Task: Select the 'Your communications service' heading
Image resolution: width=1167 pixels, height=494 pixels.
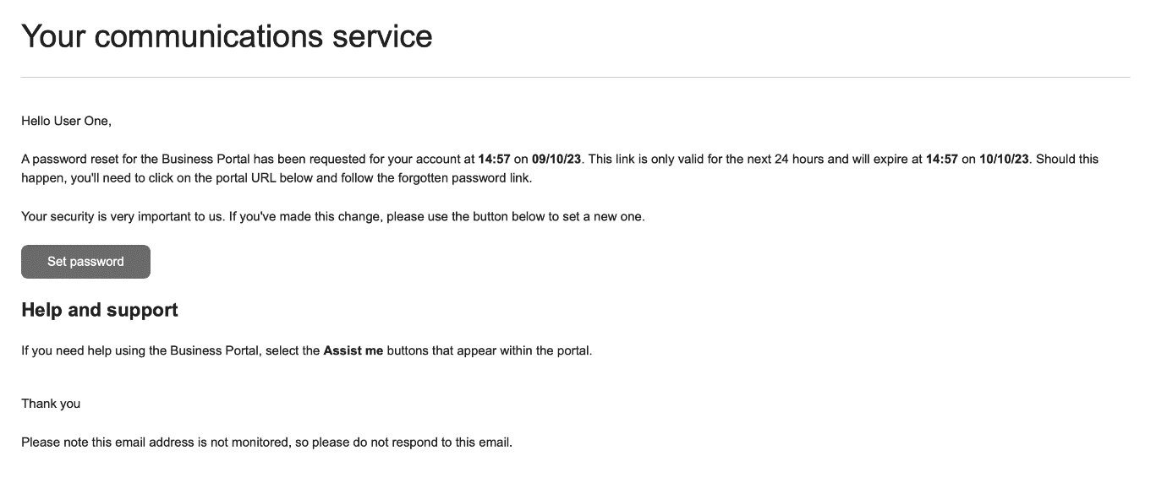Action: [x=227, y=36]
